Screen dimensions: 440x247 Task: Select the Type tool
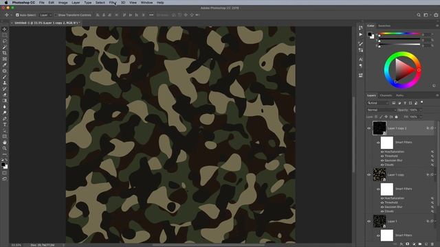(5, 125)
